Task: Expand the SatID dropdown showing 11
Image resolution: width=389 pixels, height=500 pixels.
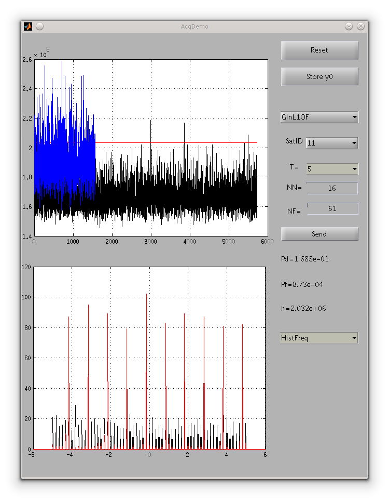Action: (x=332, y=143)
